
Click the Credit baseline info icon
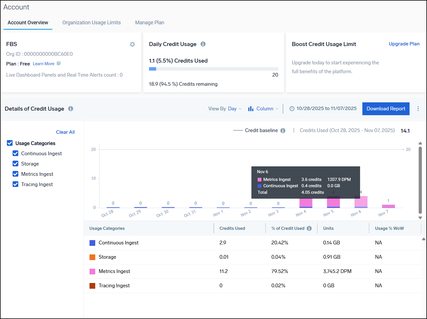pos(283,131)
